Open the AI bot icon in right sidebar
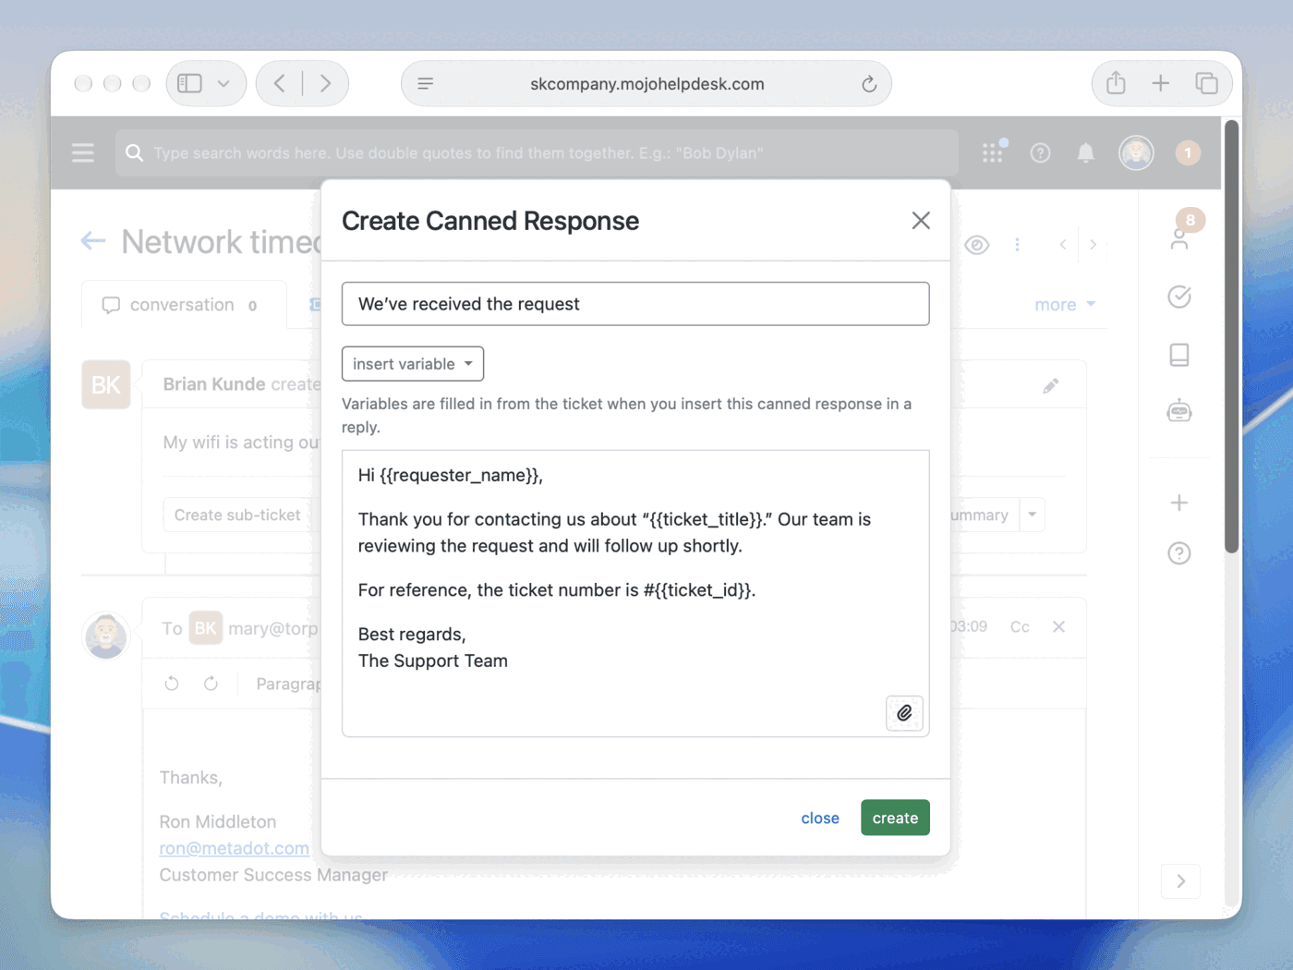 click(1179, 411)
